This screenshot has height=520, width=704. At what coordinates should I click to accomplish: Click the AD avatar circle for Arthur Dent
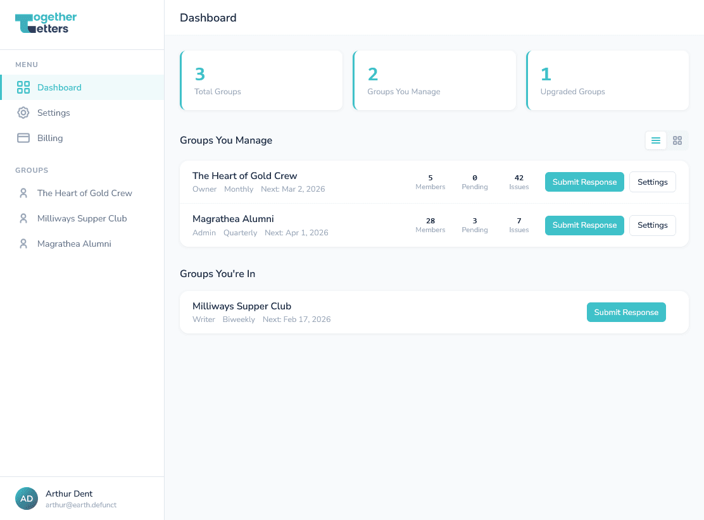click(x=27, y=498)
